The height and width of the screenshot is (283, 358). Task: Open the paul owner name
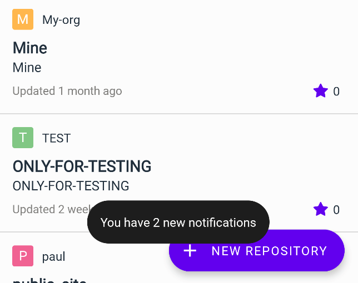pyautogui.click(x=54, y=256)
